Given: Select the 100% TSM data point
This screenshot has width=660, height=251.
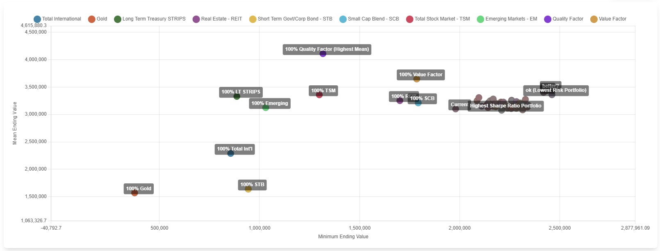Looking at the screenshot, I should coord(319,95).
